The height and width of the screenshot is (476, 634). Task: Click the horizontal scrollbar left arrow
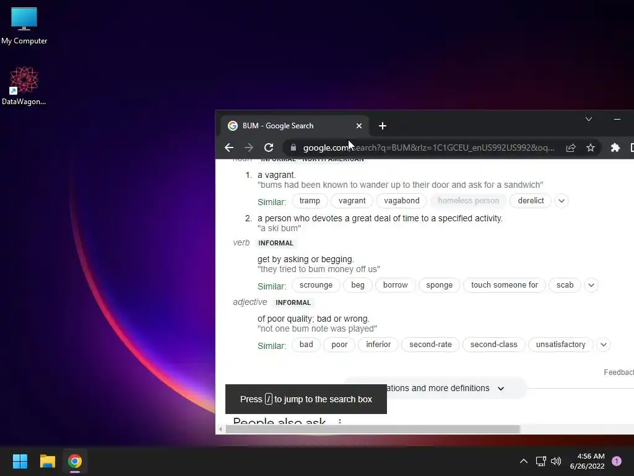point(220,429)
